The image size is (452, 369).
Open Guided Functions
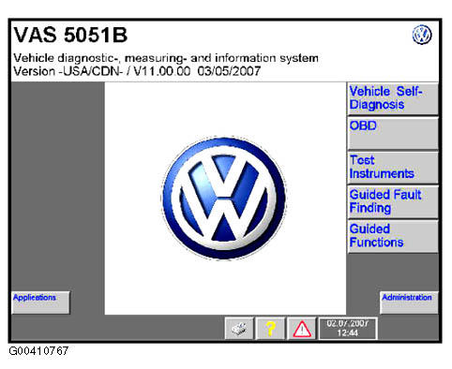click(x=393, y=236)
